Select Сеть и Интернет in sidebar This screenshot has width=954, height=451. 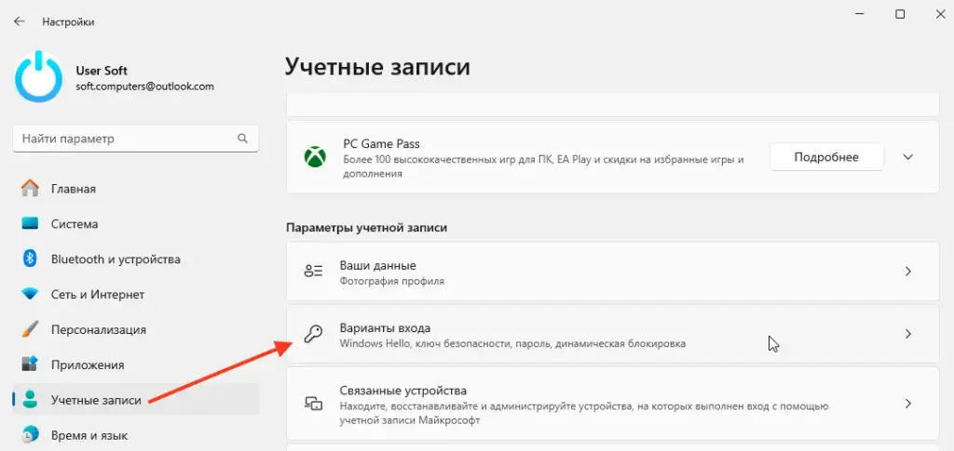(x=97, y=294)
